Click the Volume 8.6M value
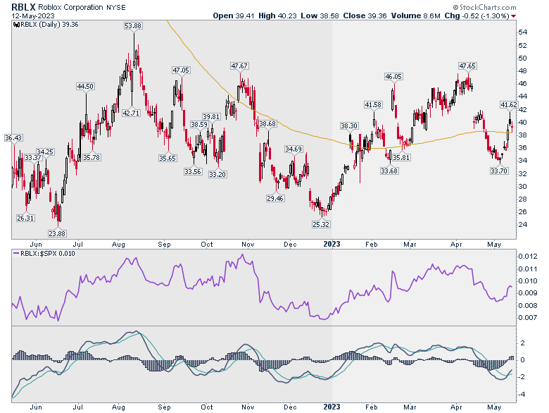Viewport: 549px width, 413px height. (x=415, y=16)
